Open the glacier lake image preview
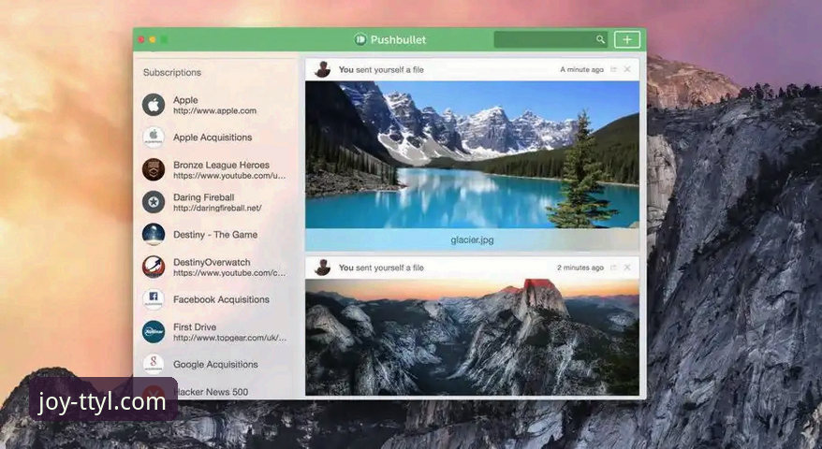The height and width of the screenshot is (449, 822). click(472, 154)
